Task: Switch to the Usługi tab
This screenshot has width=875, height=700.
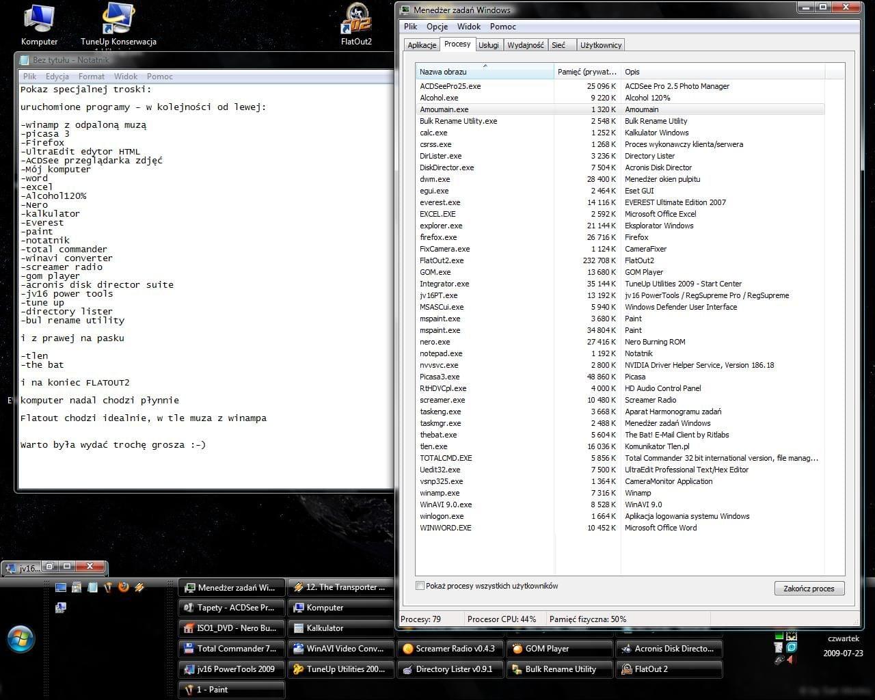Action: point(488,45)
